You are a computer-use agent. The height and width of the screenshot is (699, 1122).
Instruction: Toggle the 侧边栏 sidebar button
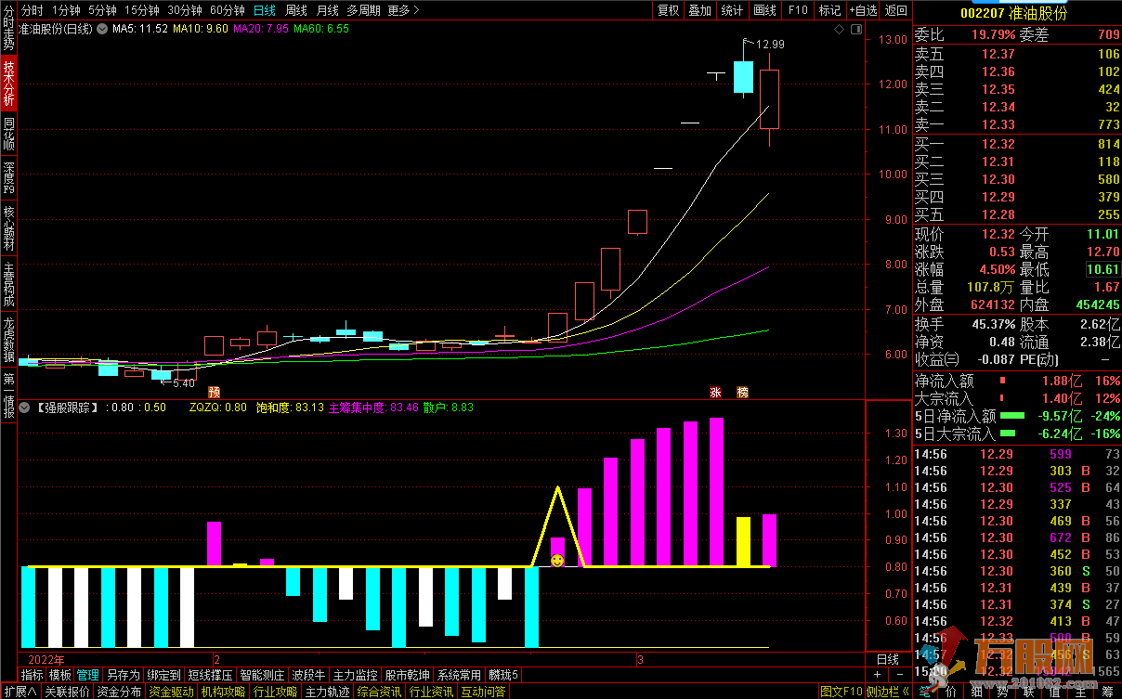click(888, 692)
